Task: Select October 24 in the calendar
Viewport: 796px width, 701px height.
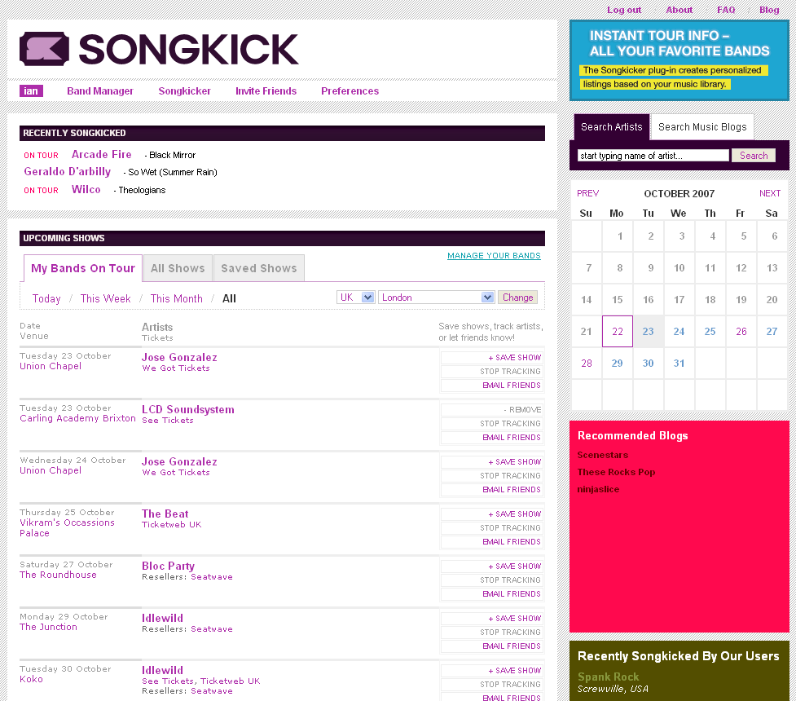Action: click(679, 332)
